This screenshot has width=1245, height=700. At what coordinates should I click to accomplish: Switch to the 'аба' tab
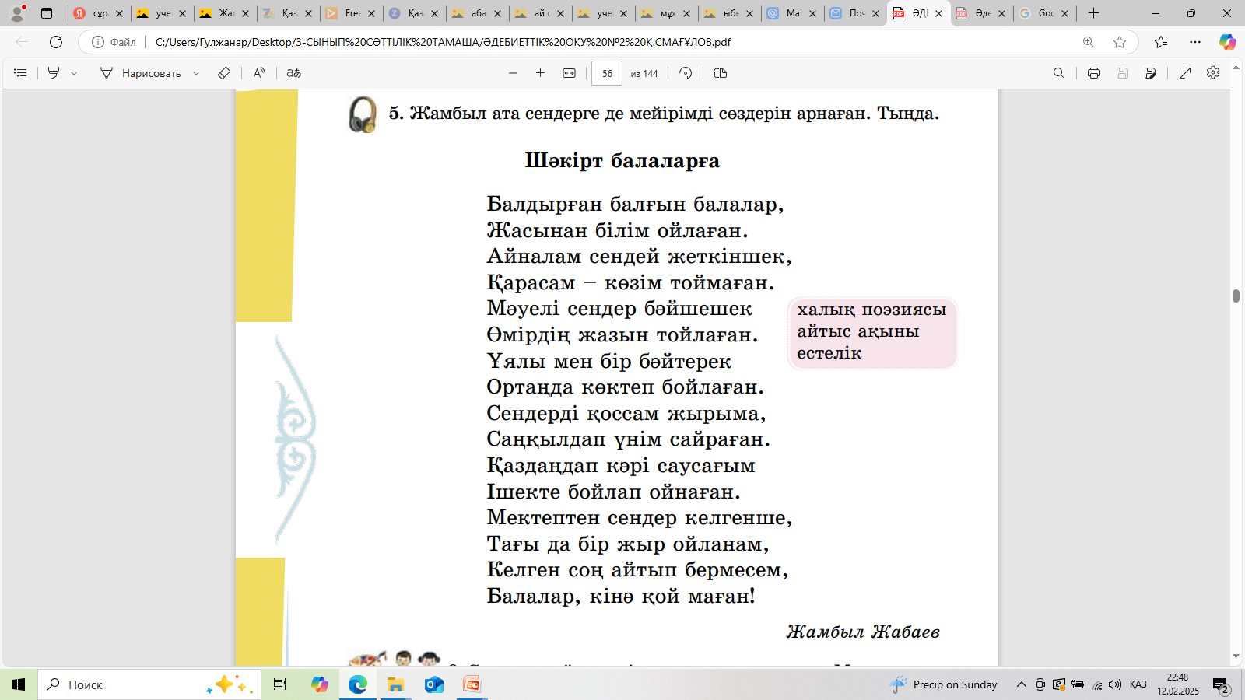click(x=477, y=13)
